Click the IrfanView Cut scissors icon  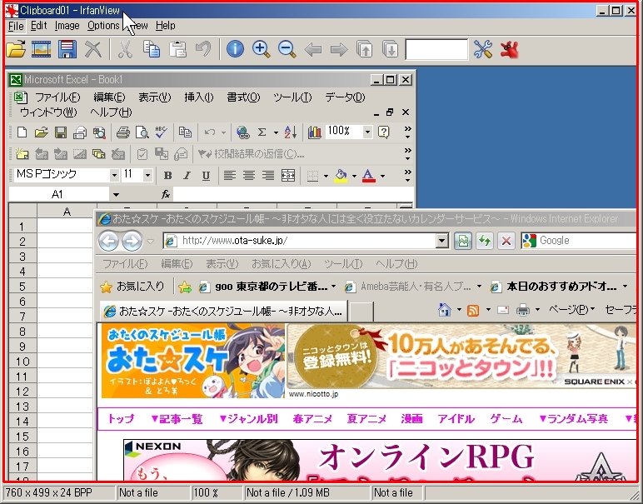[x=125, y=50]
